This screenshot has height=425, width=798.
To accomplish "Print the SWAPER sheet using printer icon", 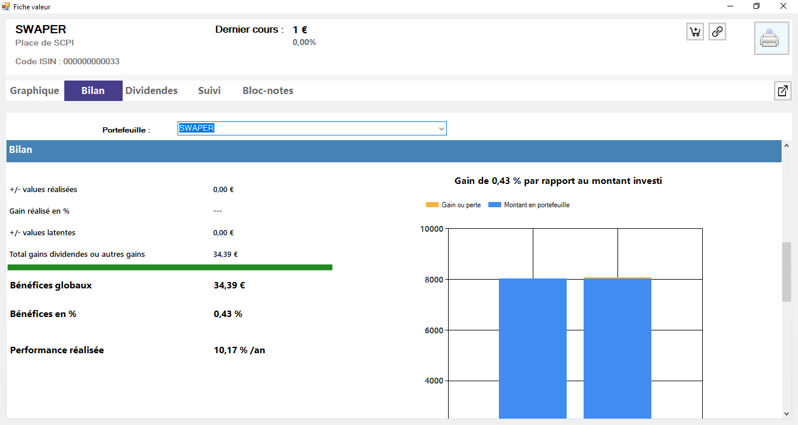I will (771, 39).
